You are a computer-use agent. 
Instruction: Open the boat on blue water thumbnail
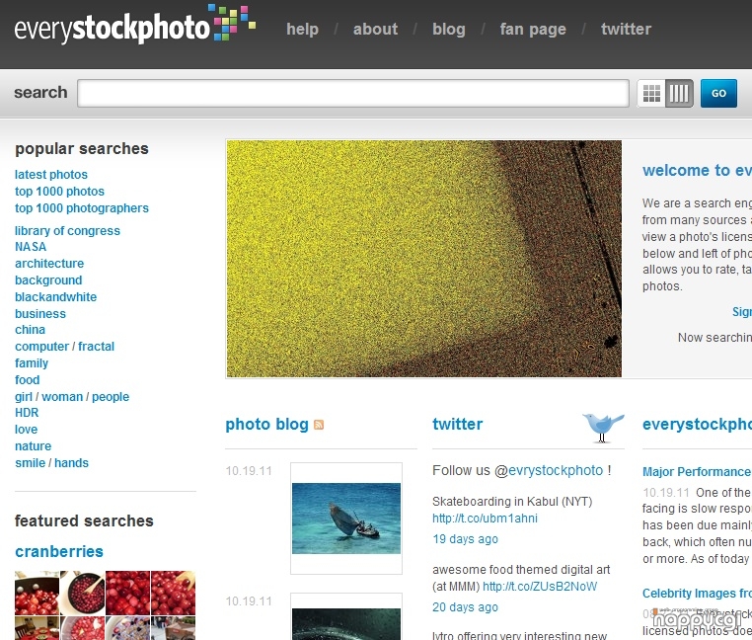click(346, 519)
